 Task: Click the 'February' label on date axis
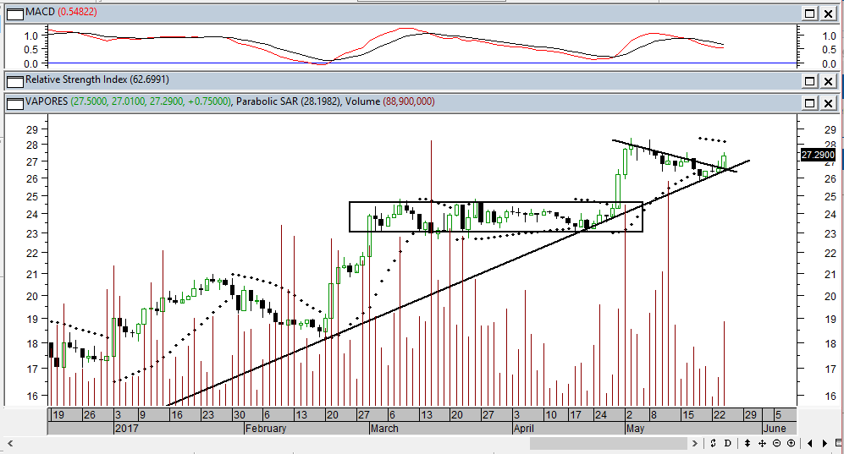pos(265,429)
